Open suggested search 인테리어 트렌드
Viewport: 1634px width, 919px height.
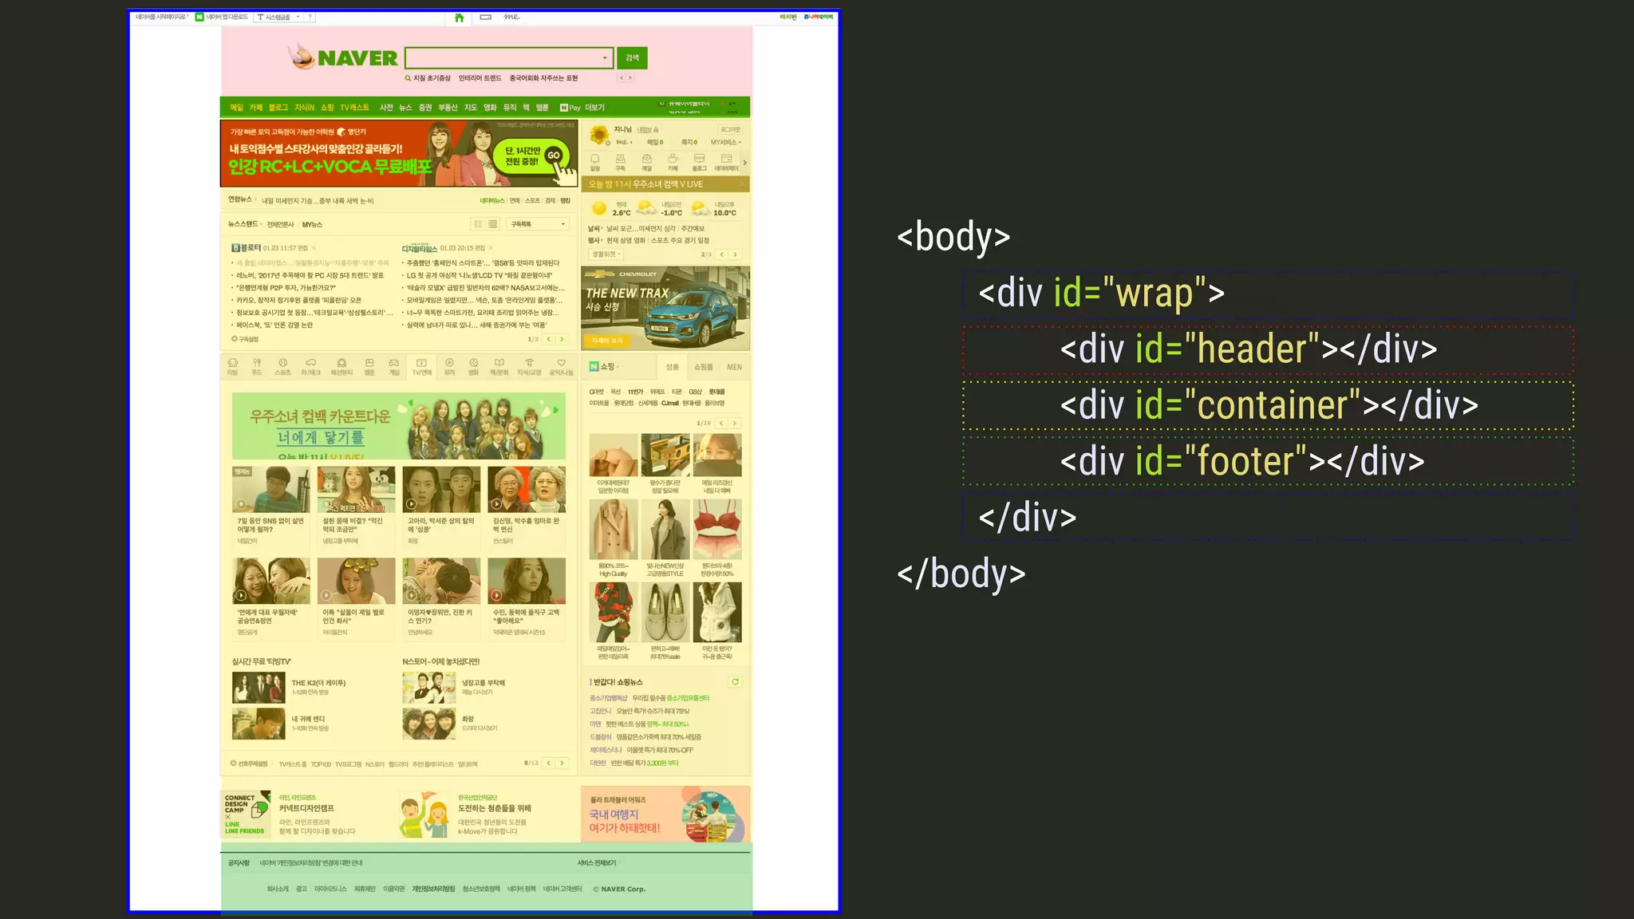(x=480, y=78)
